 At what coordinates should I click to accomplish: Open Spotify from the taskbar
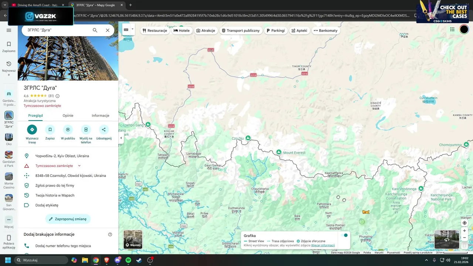pyautogui.click(x=128, y=260)
